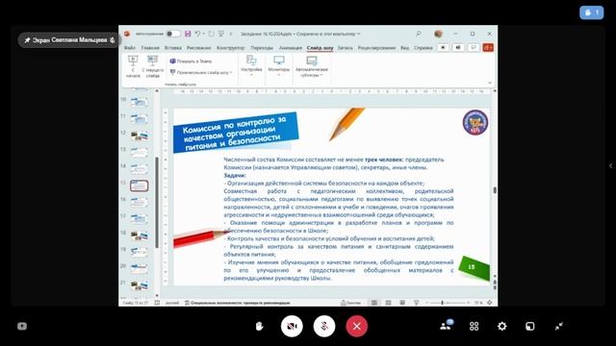Image resolution: width=616 pixels, height=346 pixels.
Task: Open the Мониторы dropdown in ribbon
Action: (279, 65)
